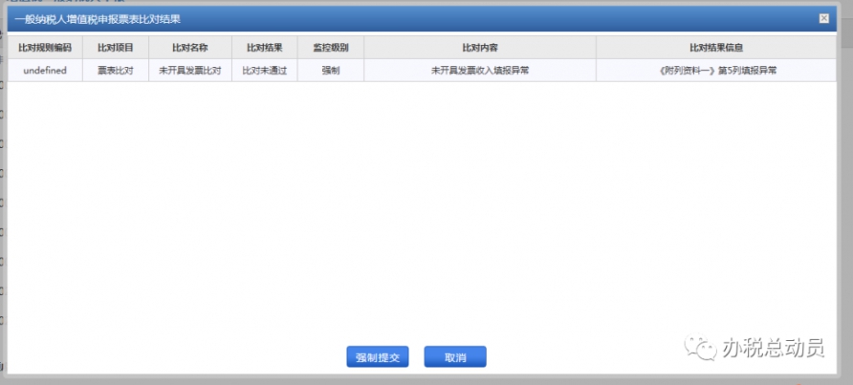Viewport: 853px width, 385px height.
Task: Click the dialog title 一般纳税人增值税申报票表比对结果
Action: point(98,19)
